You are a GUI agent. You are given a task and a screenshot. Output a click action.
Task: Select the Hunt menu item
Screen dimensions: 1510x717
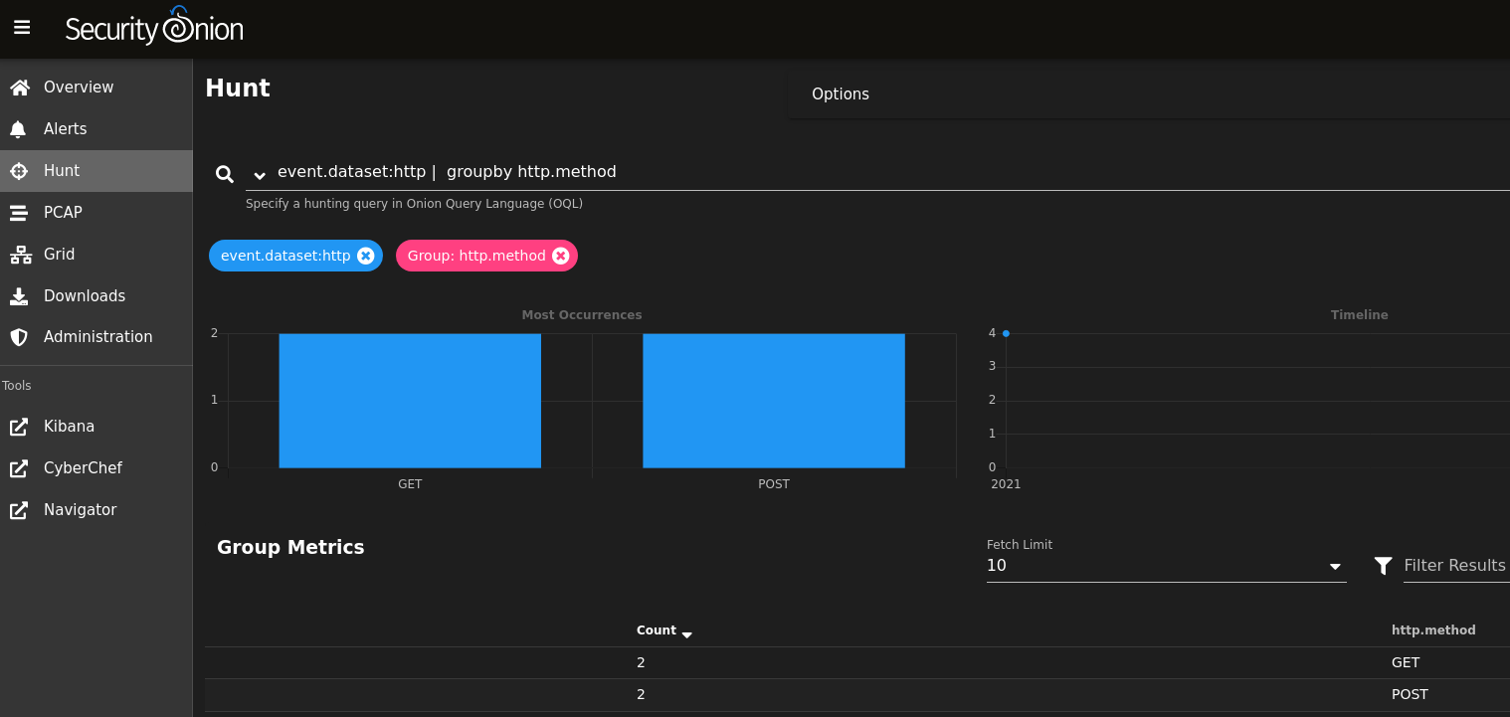pyautogui.click(x=96, y=171)
